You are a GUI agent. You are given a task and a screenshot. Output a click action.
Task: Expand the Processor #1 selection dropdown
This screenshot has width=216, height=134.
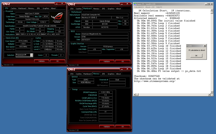pos(31,55)
